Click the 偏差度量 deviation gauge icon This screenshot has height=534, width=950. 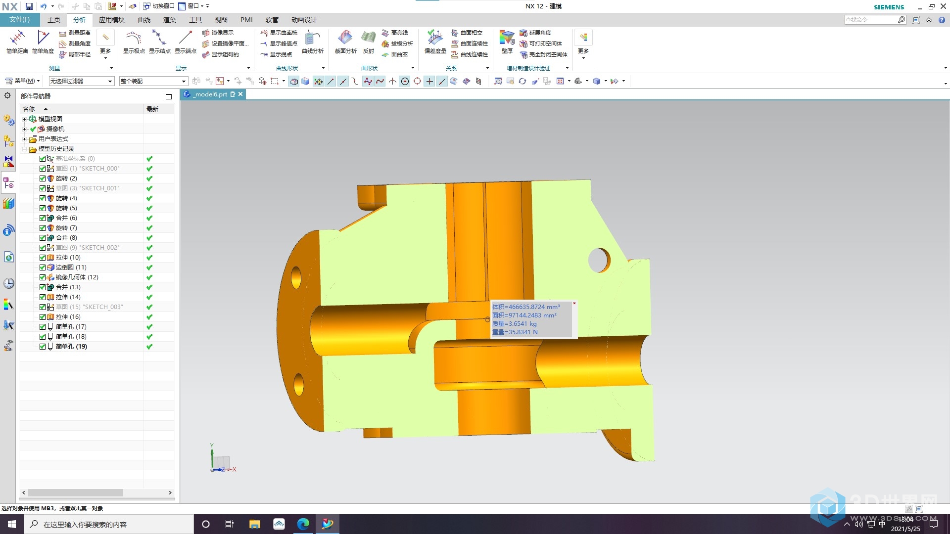tap(435, 42)
